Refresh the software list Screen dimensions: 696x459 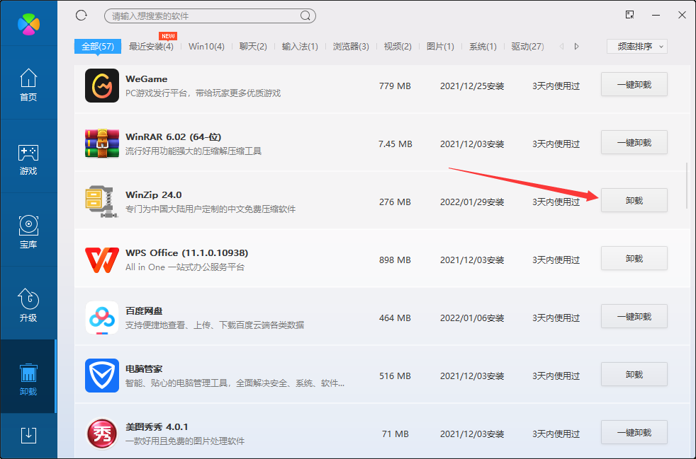click(82, 16)
